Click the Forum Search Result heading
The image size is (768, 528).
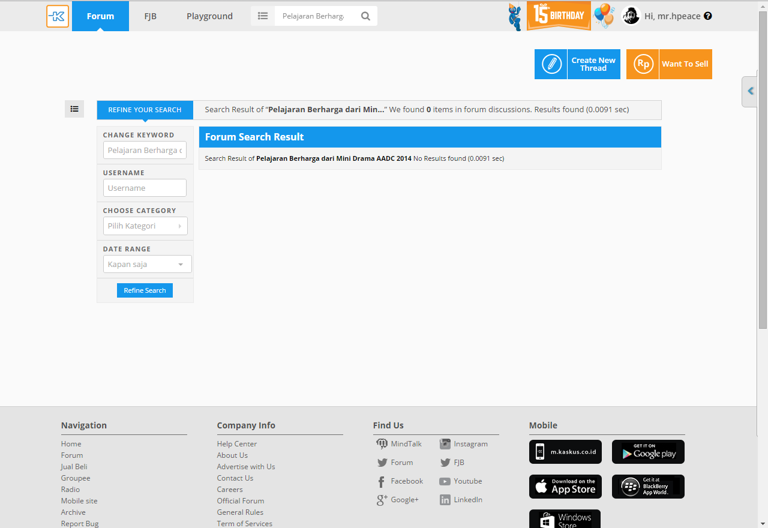click(x=254, y=137)
